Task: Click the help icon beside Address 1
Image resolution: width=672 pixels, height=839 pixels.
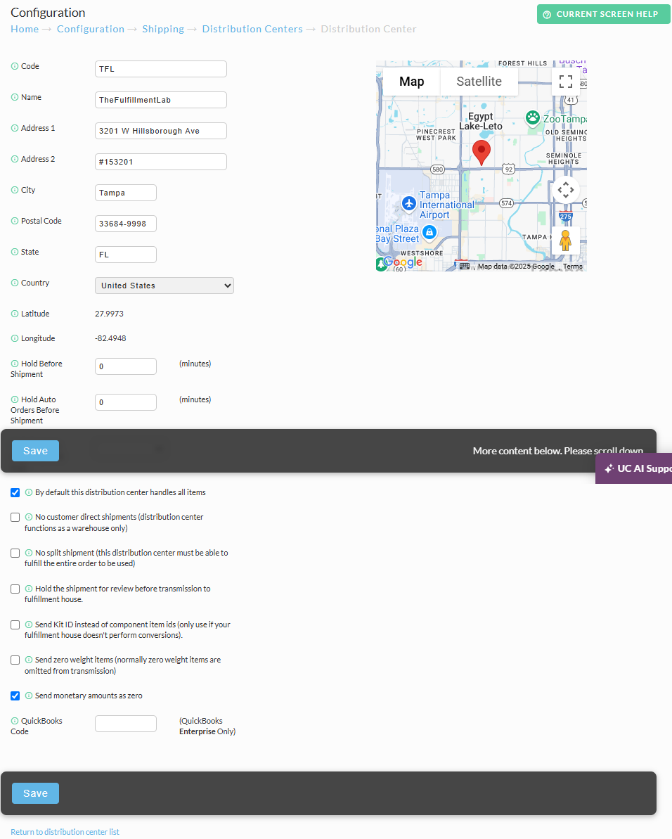Action: pos(15,129)
